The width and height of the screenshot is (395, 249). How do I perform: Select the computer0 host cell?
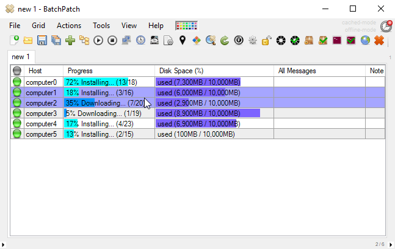pyautogui.click(x=43, y=82)
